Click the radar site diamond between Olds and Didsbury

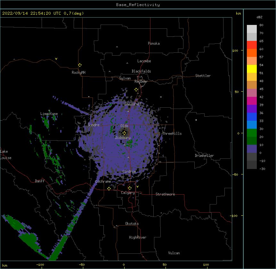(x=124, y=133)
